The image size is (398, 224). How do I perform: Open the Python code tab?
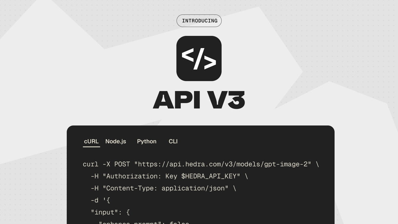click(147, 141)
